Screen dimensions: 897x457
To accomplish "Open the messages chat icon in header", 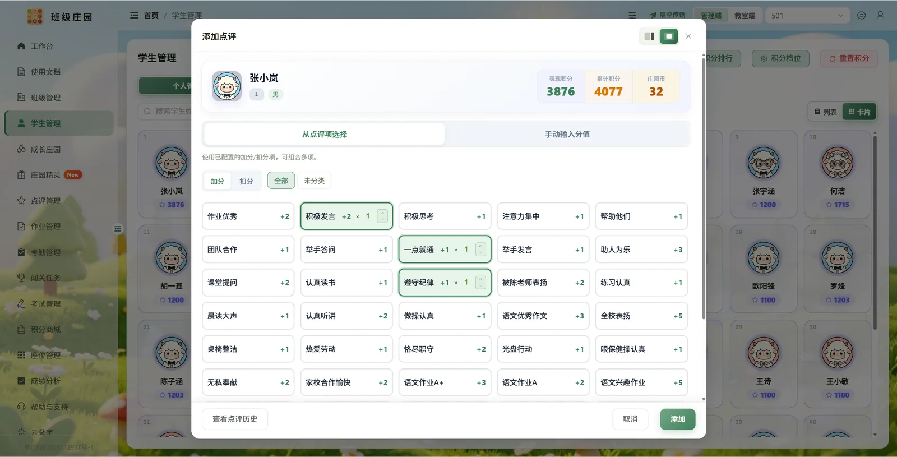I will pos(862,16).
